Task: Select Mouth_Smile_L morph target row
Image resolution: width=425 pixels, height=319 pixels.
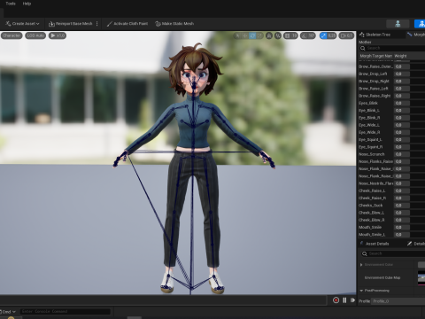Action: coord(391,235)
